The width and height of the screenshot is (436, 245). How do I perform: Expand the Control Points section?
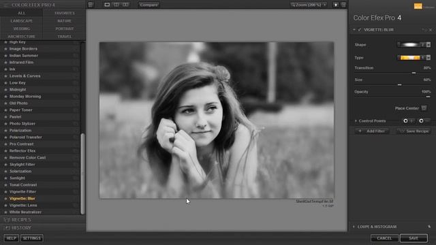click(356, 121)
